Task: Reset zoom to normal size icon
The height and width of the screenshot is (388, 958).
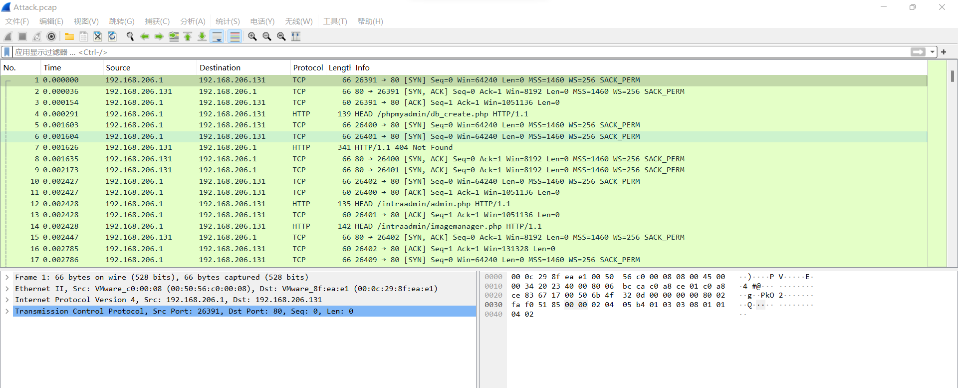Action: click(281, 36)
